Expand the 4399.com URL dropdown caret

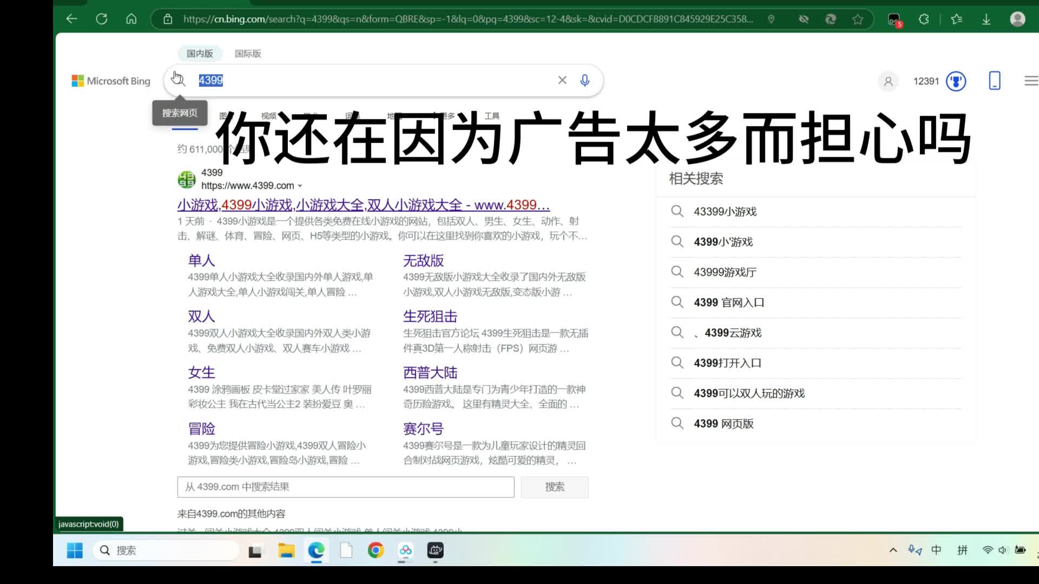pyautogui.click(x=300, y=186)
